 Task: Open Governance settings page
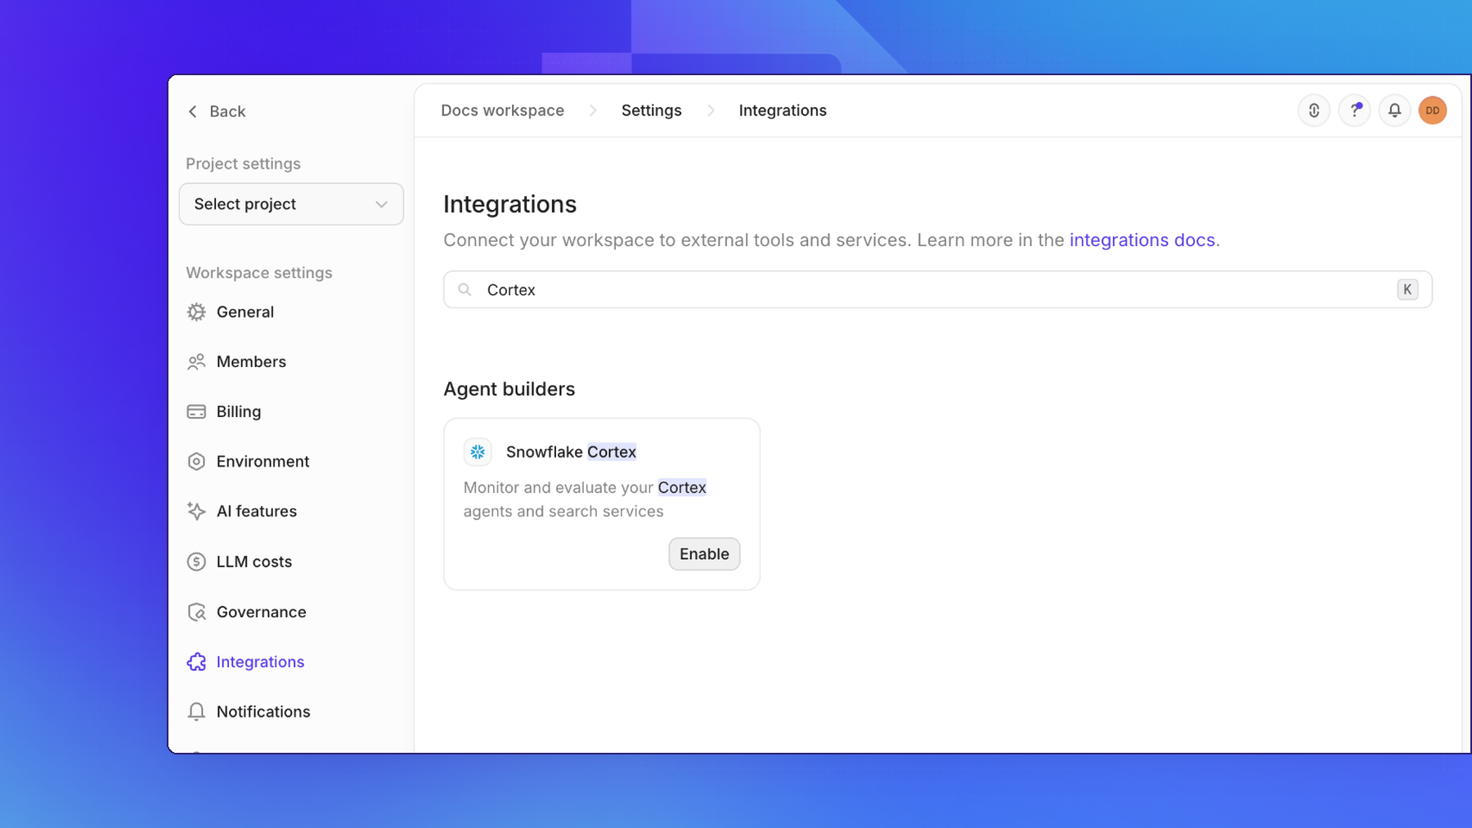tap(261, 612)
